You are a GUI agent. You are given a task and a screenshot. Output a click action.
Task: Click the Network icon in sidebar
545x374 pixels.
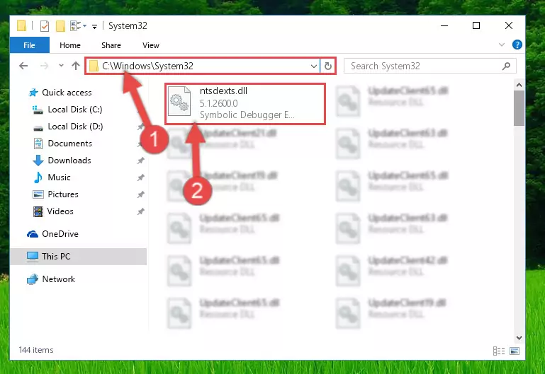(33, 279)
